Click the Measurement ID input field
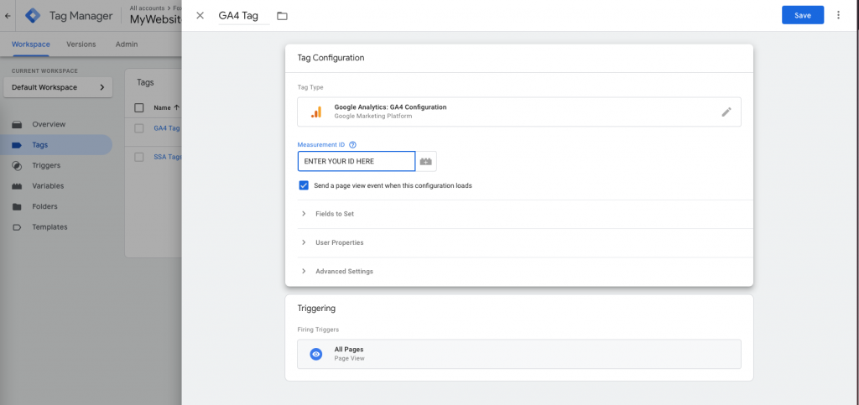The height and width of the screenshot is (405, 859). [x=356, y=162]
